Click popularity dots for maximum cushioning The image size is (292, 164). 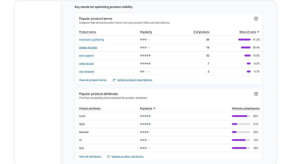pyautogui.click(x=145, y=40)
